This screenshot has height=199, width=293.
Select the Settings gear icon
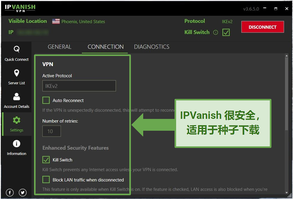(17, 120)
